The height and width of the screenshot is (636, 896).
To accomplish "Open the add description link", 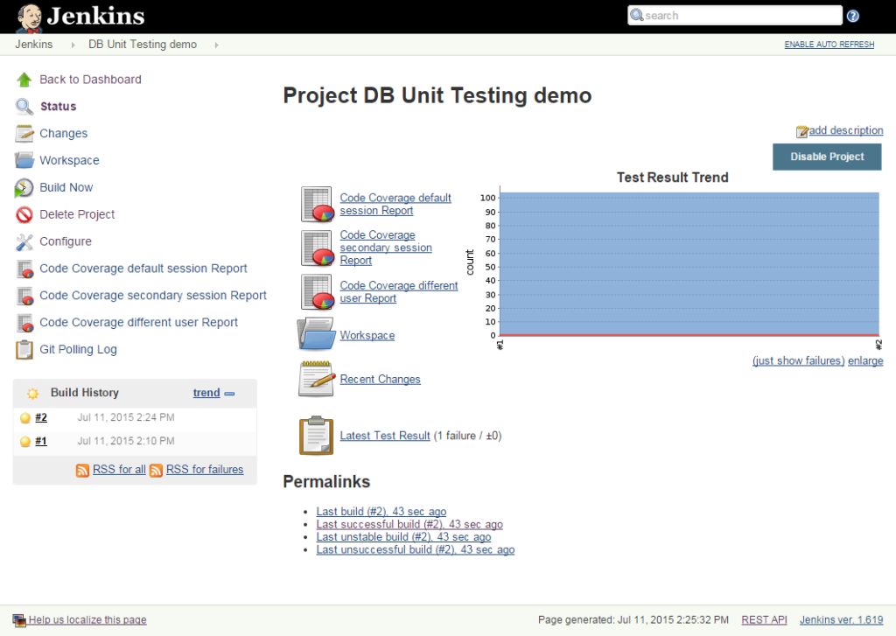I will (846, 130).
